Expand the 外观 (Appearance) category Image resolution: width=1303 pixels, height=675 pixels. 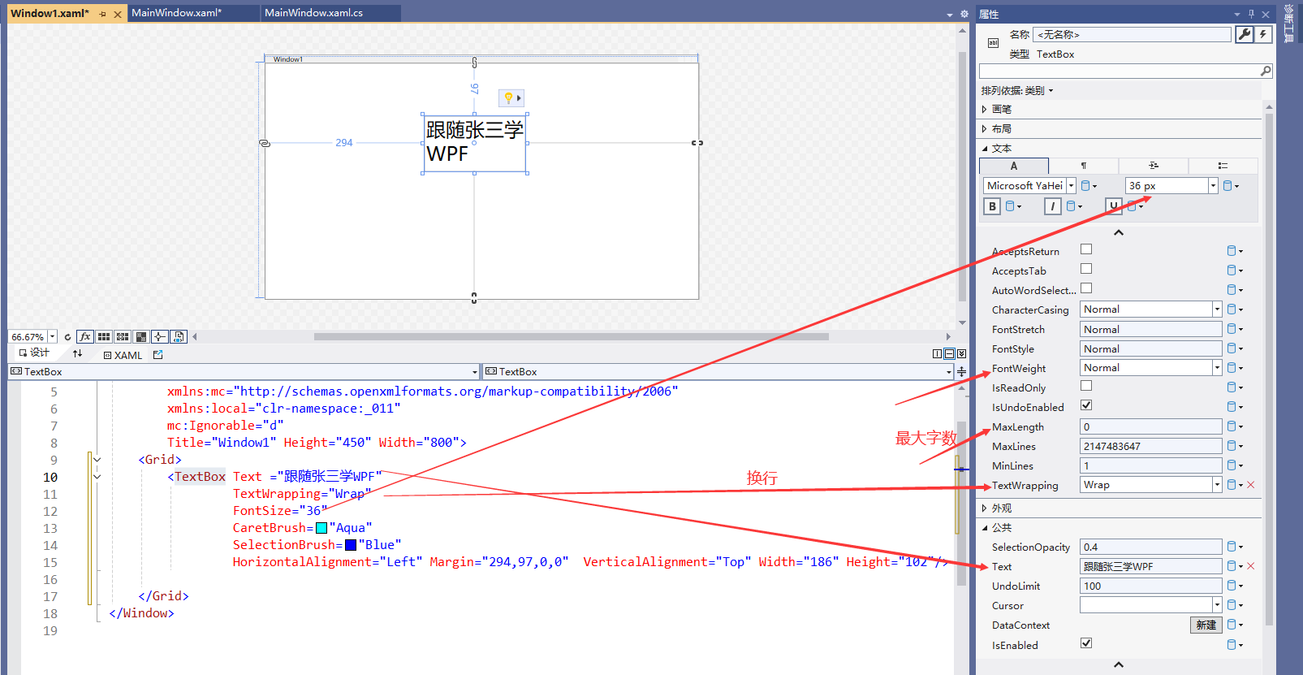(984, 508)
